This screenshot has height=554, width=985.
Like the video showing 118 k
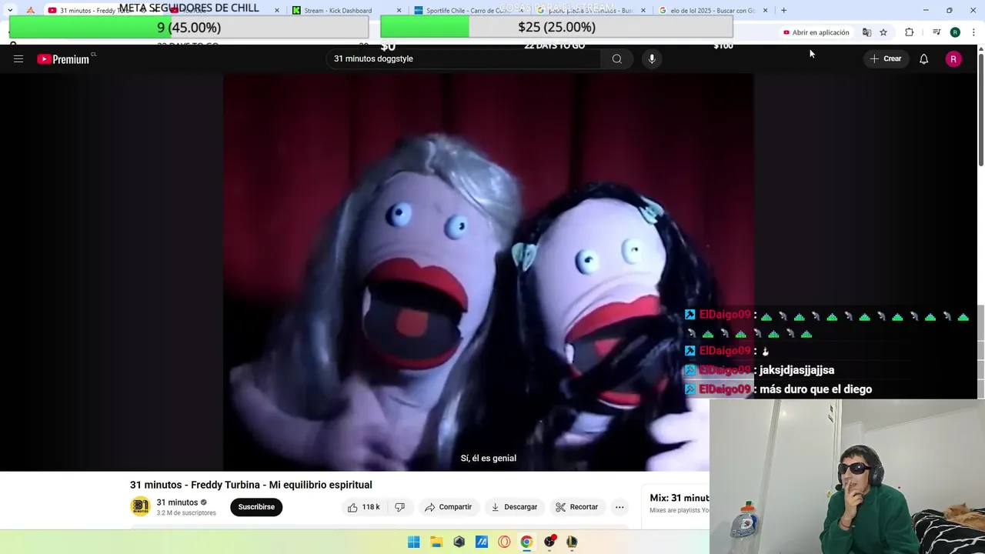364,507
